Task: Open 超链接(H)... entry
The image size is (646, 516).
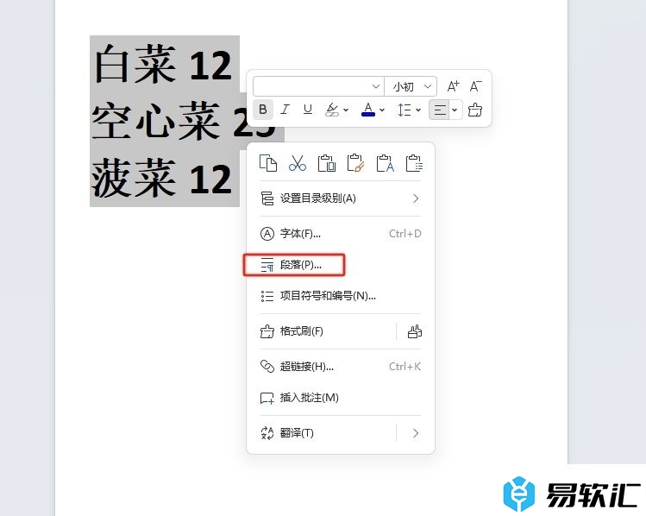Action: 341,367
